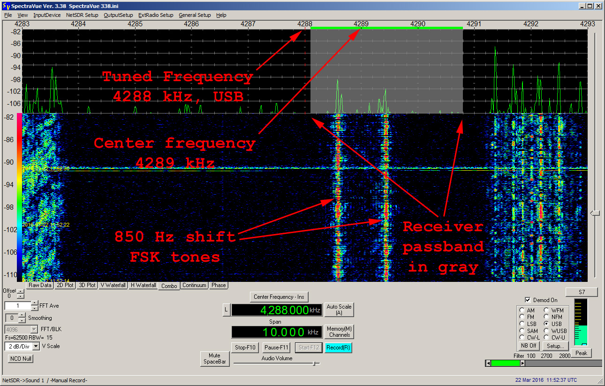Open the General Setup menu

pyautogui.click(x=195, y=15)
